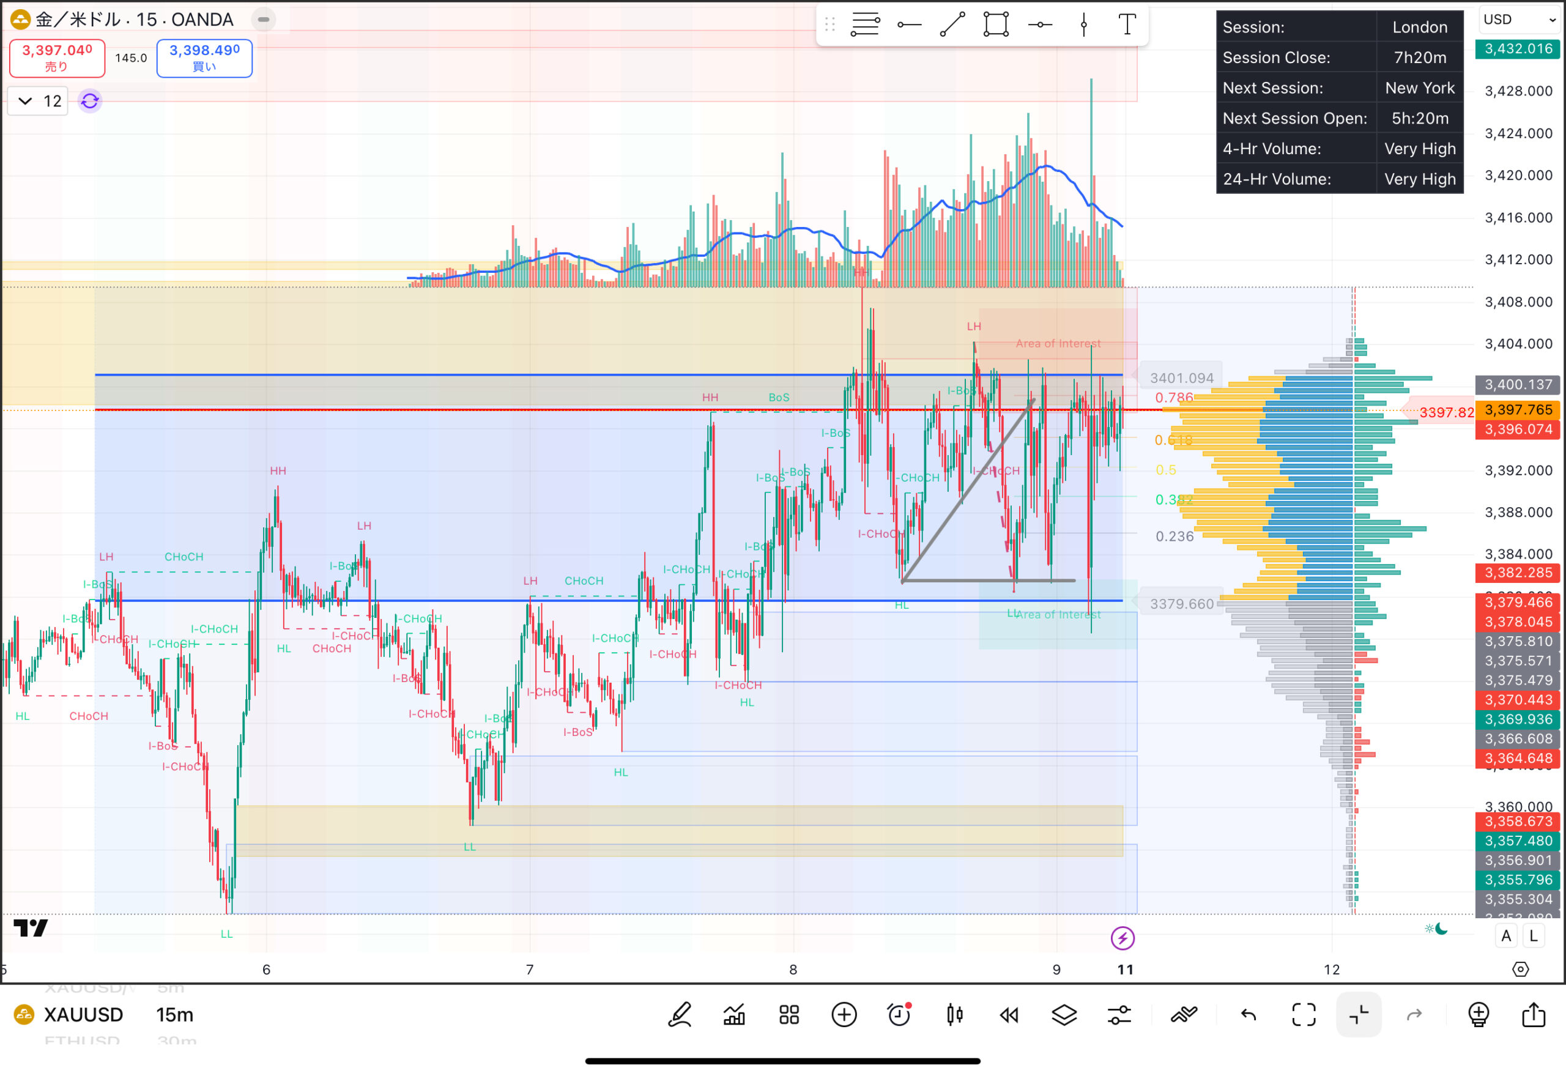Screen dimensions: 1566x1073
Task: Open the USD currency dropdown
Action: (x=1520, y=20)
